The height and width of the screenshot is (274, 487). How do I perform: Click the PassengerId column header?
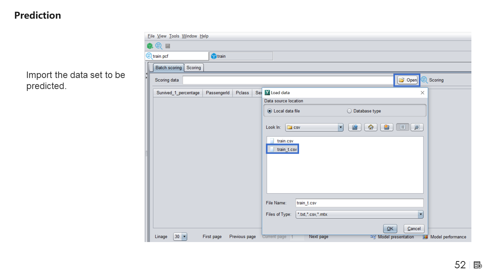218,93
